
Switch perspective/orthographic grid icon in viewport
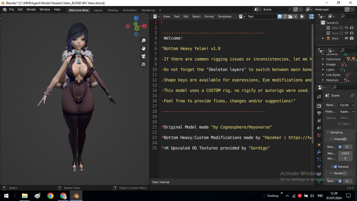(x=143, y=64)
